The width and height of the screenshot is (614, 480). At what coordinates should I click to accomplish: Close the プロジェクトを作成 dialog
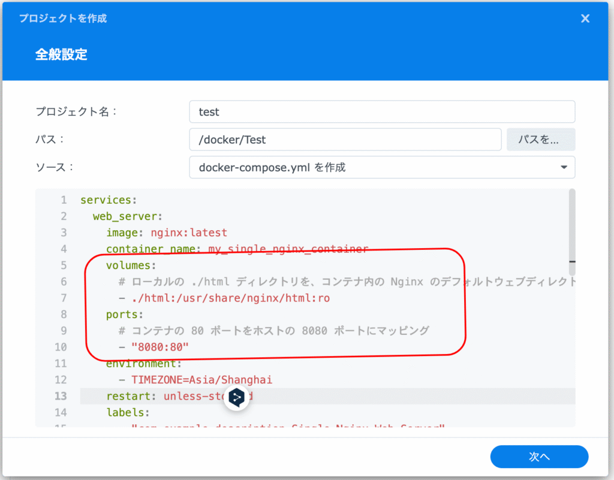pyautogui.click(x=585, y=19)
